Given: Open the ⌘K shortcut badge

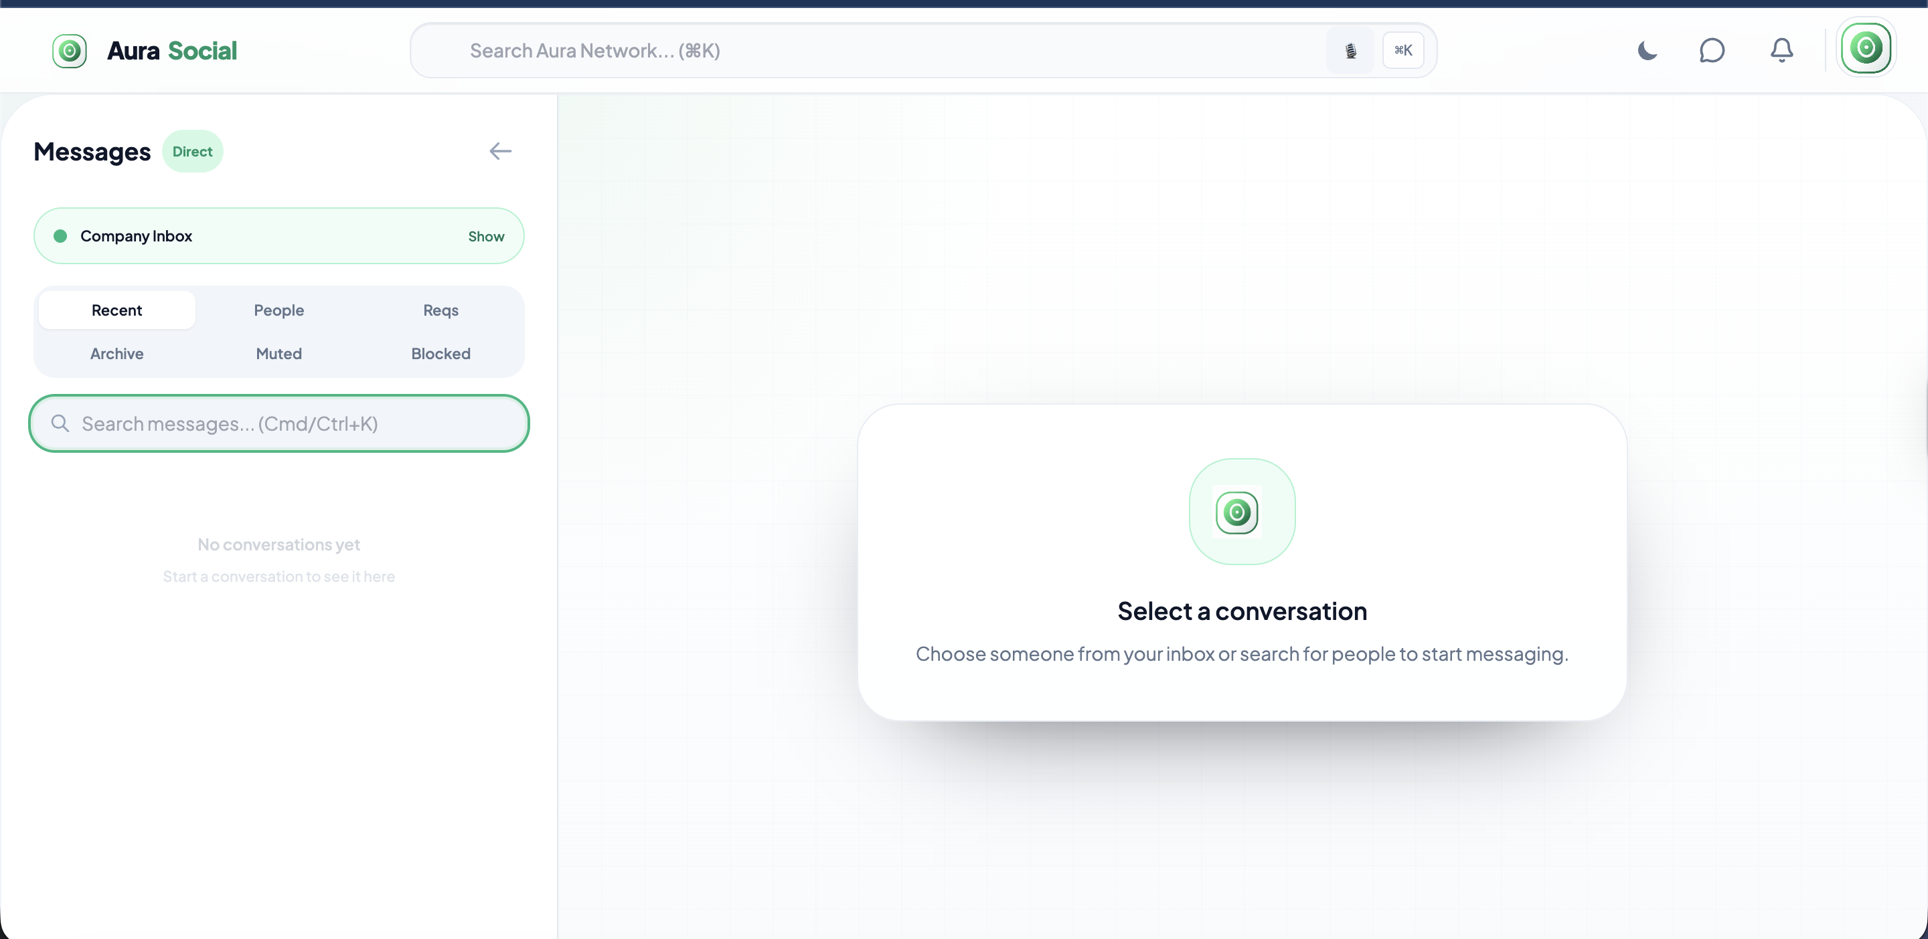Looking at the screenshot, I should click(1402, 50).
